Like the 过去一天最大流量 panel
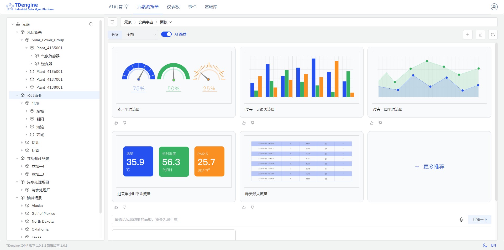504x250 pixels. [x=244, y=123]
